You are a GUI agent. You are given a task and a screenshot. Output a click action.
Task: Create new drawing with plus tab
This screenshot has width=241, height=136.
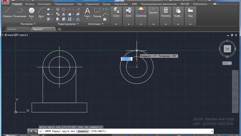[x=59, y=29]
